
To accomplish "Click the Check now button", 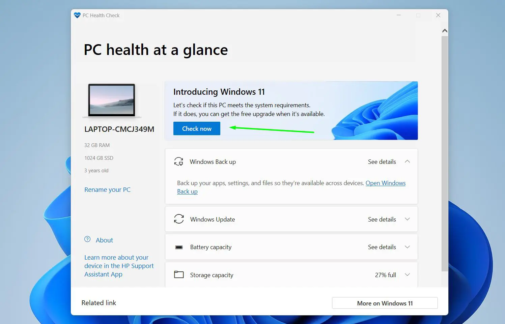I will (x=197, y=128).
